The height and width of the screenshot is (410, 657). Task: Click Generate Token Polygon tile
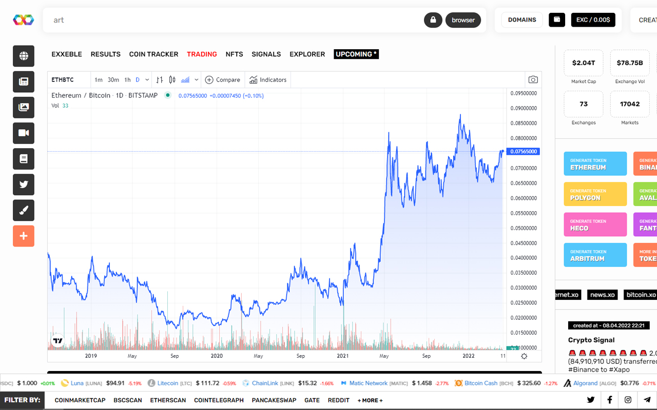[x=595, y=194]
